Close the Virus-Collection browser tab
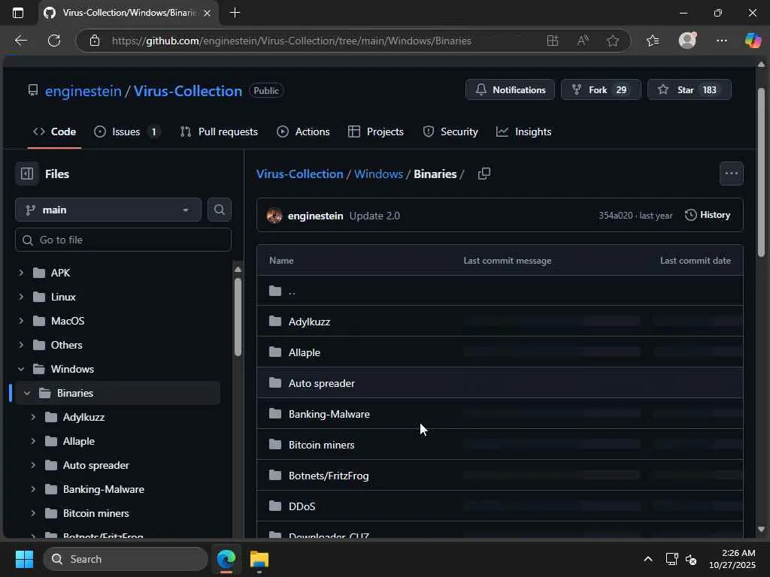The width and height of the screenshot is (770, 577). coord(208,14)
